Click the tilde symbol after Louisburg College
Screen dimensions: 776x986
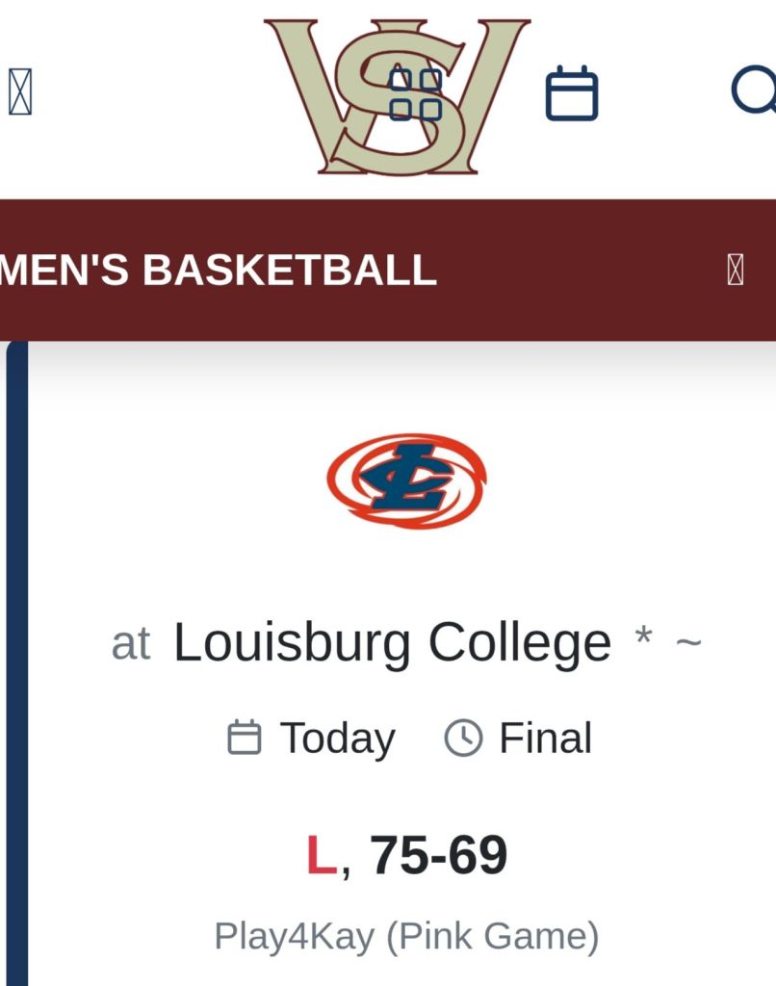pos(688,641)
